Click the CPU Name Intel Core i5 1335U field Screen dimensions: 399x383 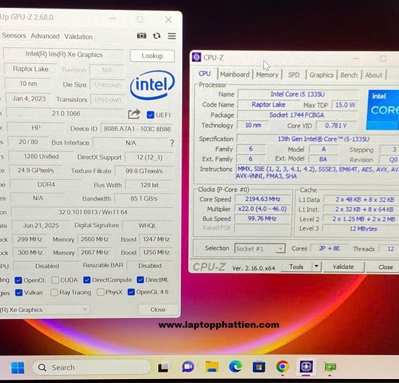[x=297, y=94]
